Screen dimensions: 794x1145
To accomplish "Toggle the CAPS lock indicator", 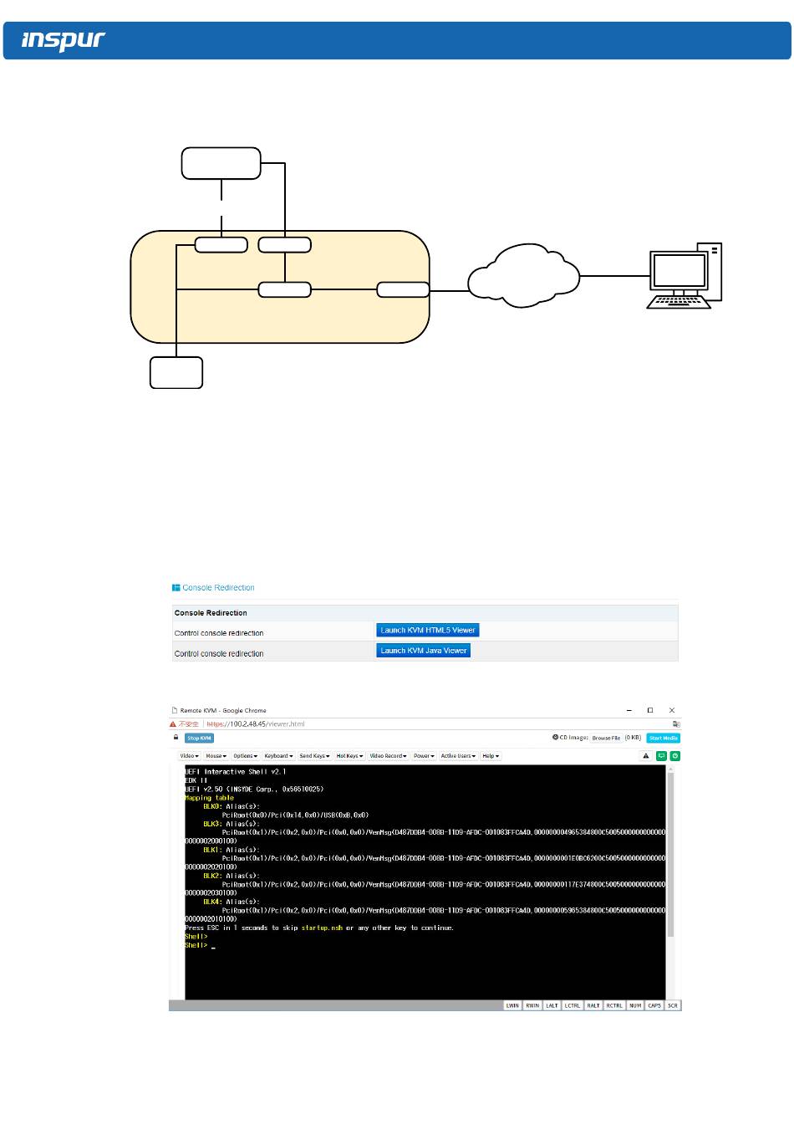I will [654, 1006].
